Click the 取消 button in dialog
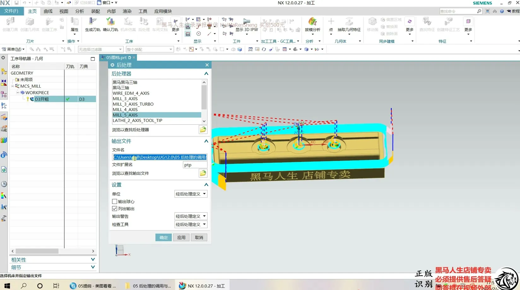This screenshot has width=520, height=290. point(199,237)
